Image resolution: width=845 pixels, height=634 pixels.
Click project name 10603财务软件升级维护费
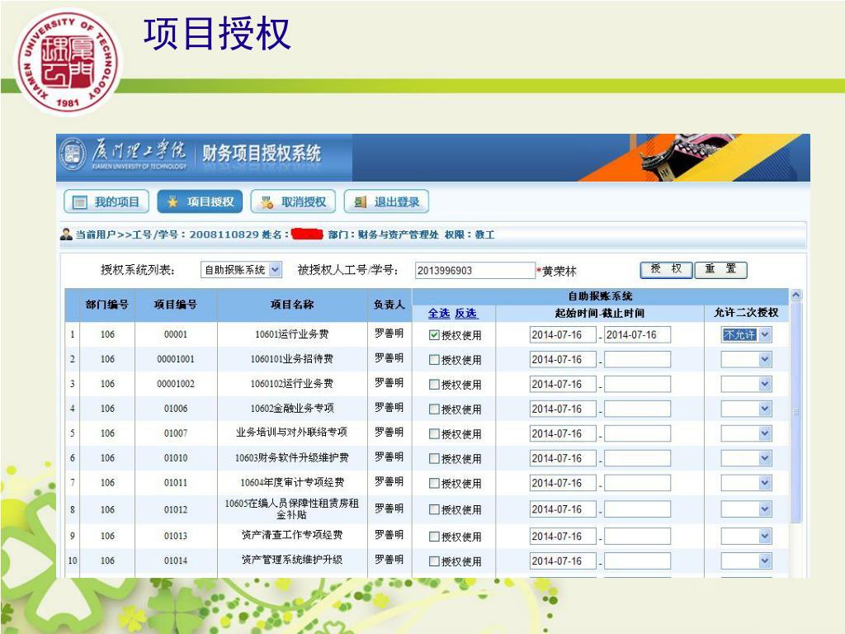tap(291, 458)
